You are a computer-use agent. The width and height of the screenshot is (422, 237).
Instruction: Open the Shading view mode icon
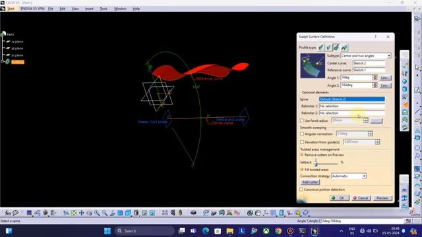[136, 213]
